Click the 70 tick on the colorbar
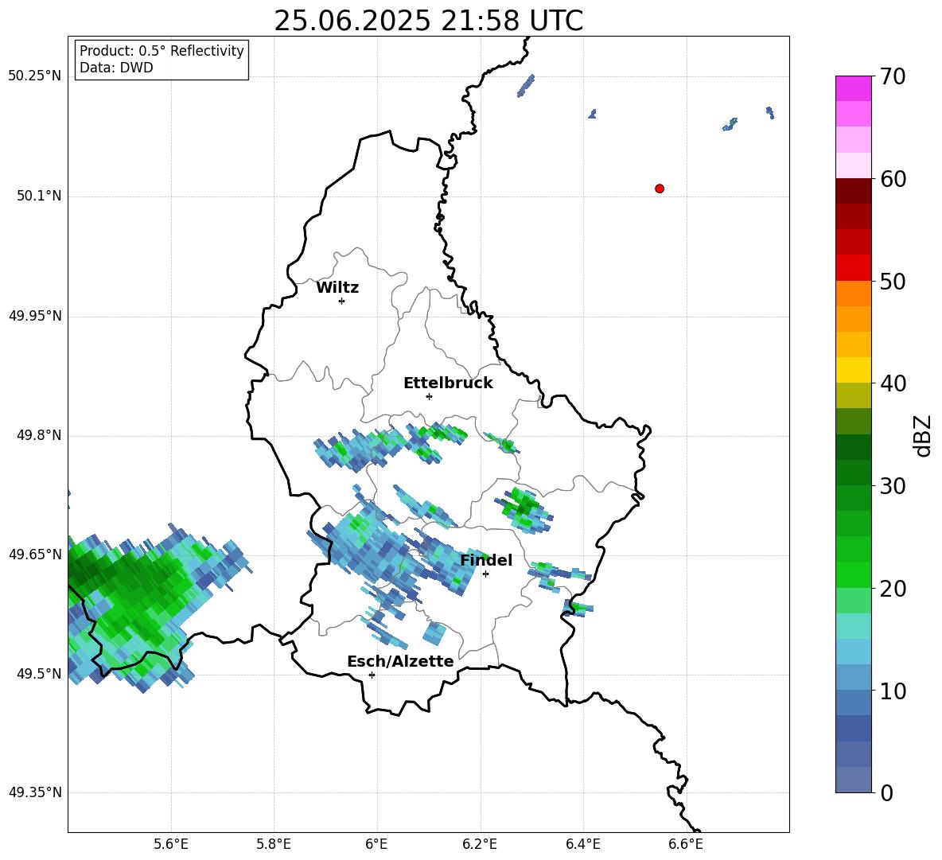The width and height of the screenshot is (942, 860). pos(892,77)
